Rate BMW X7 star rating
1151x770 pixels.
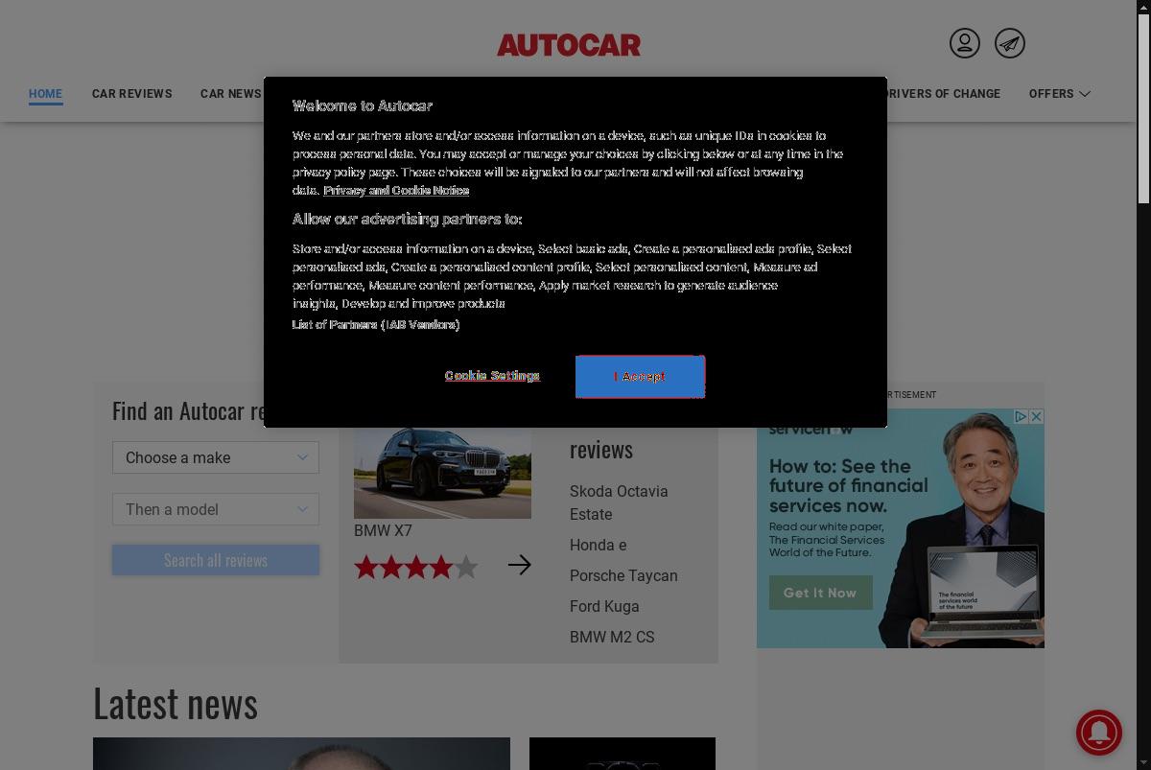click(x=416, y=567)
